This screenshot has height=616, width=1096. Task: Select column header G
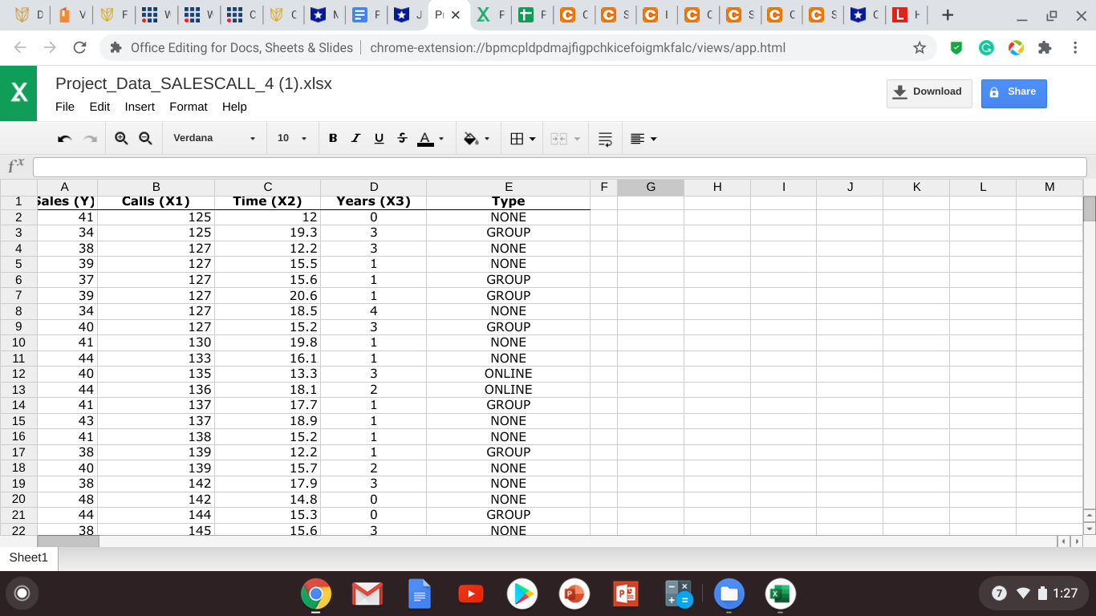[651, 187]
